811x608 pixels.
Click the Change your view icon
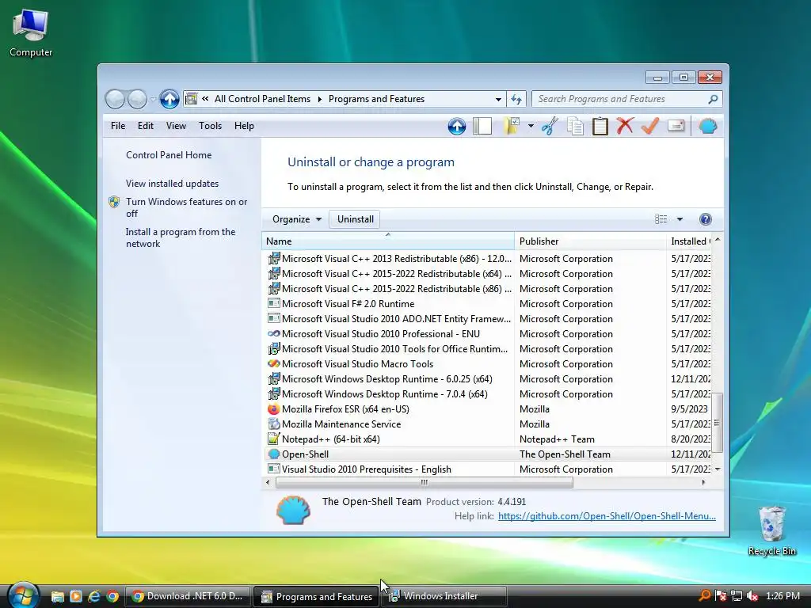pos(661,219)
